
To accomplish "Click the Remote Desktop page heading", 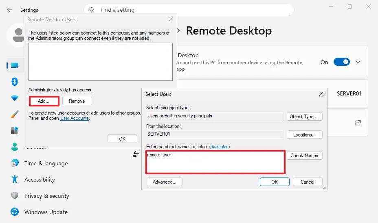I will tap(229, 31).
